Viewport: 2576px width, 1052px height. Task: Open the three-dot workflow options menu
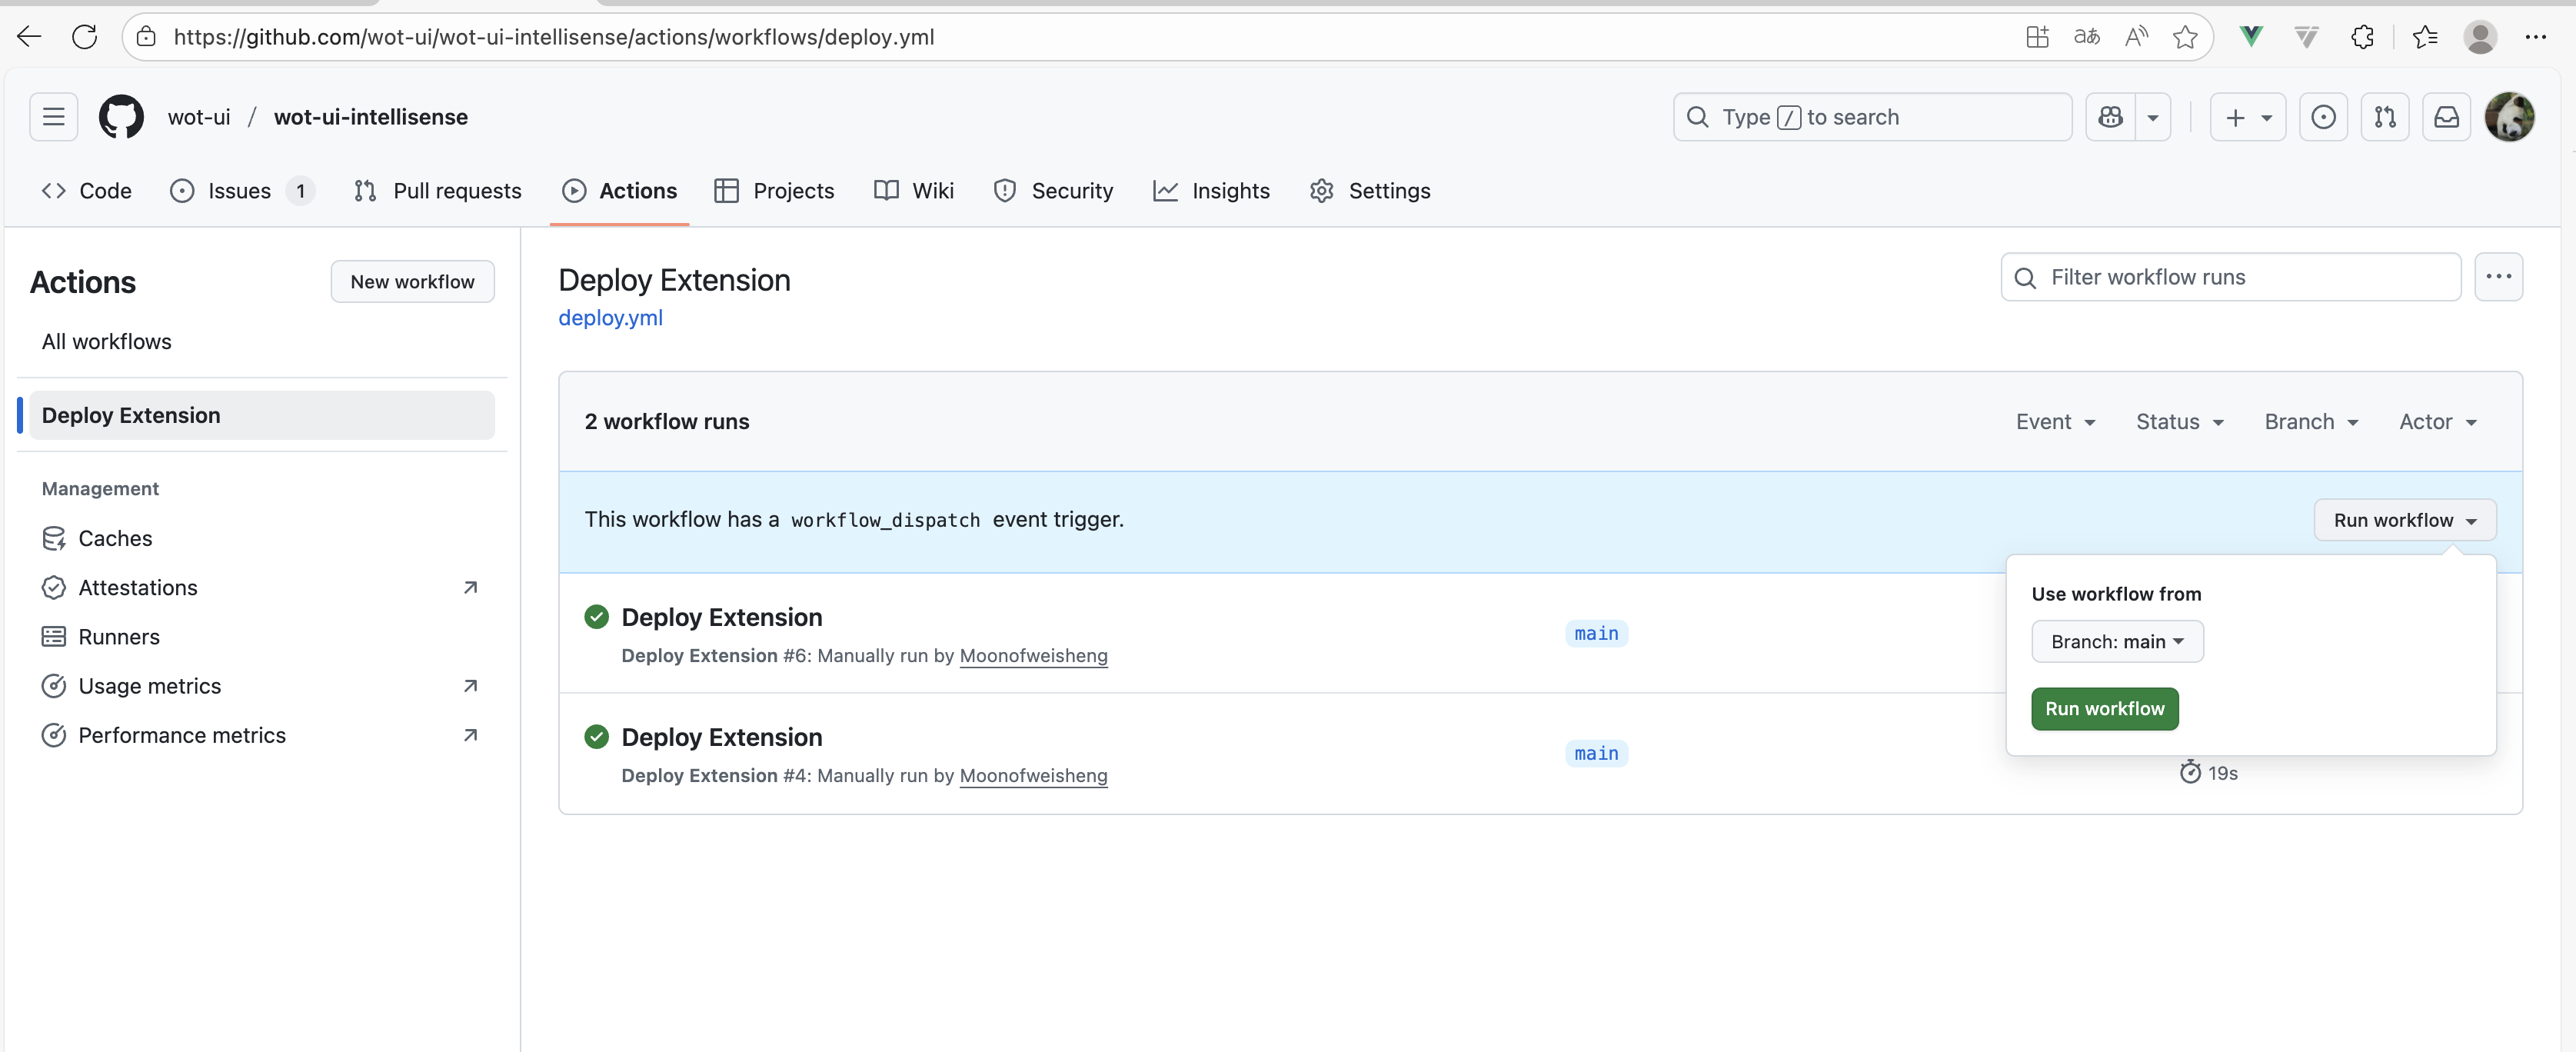coord(2498,277)
